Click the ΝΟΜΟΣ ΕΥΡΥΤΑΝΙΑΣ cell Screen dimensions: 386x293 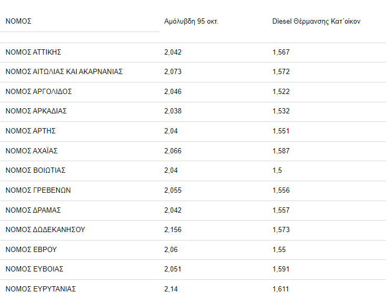[41, 289]
